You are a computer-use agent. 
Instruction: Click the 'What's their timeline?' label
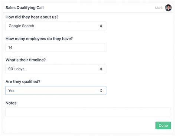coord(26,60)
